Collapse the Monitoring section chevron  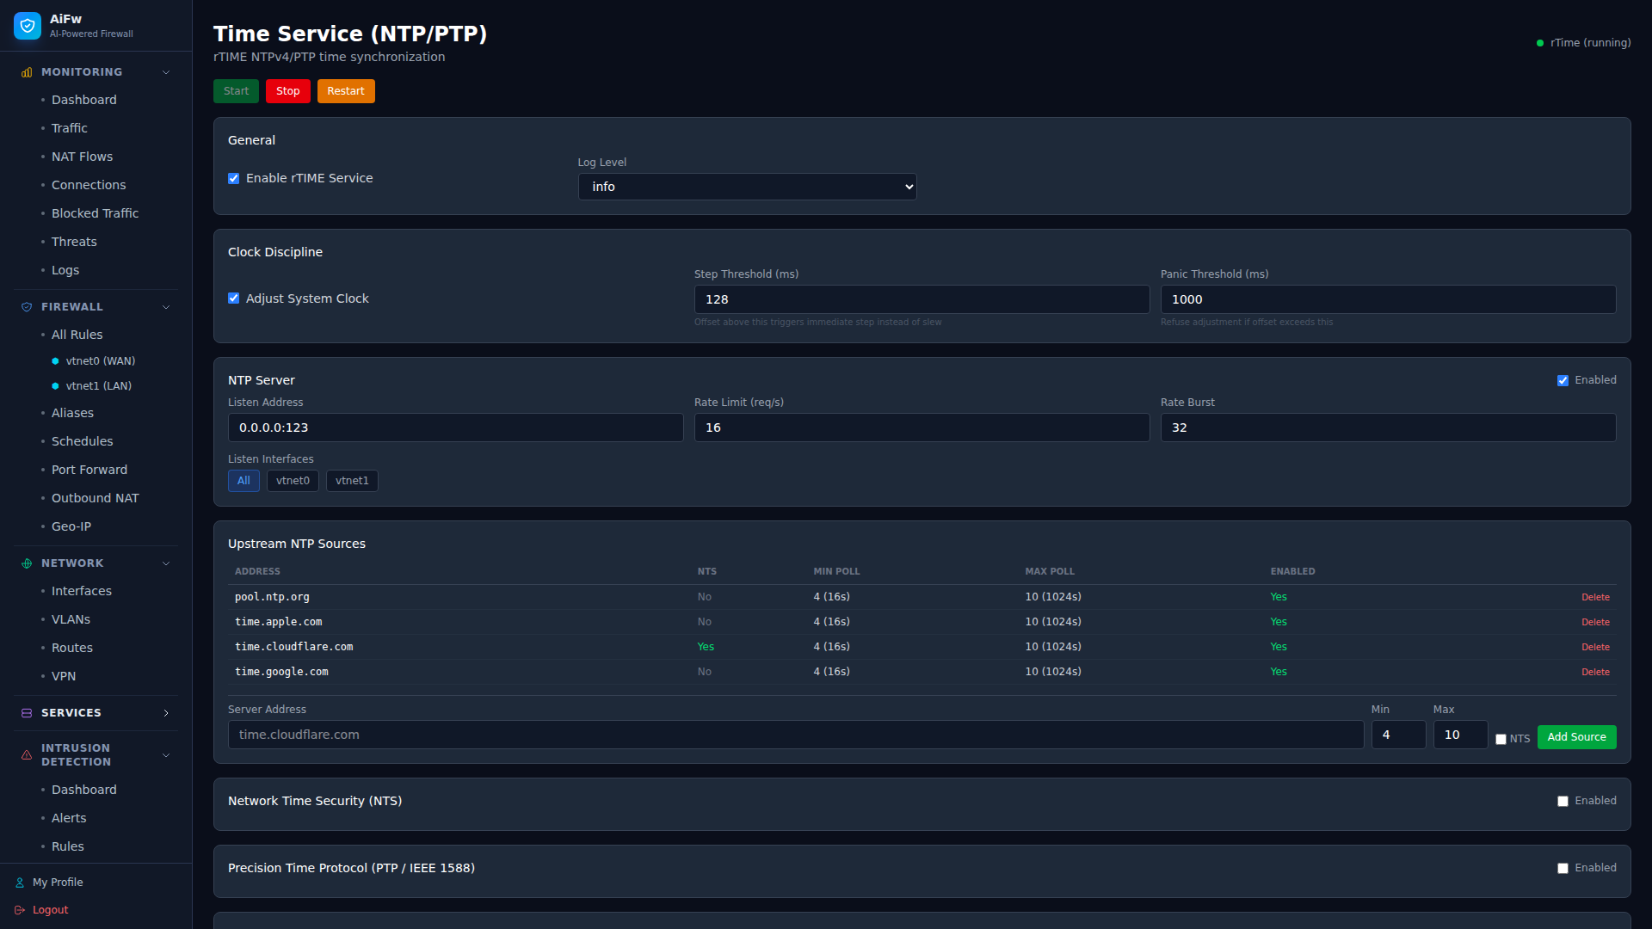166,72
